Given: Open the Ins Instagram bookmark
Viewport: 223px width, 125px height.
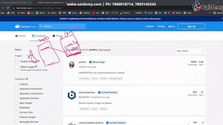Looking at the screenshot, I should pyautogui.click(x=30, y=13).
